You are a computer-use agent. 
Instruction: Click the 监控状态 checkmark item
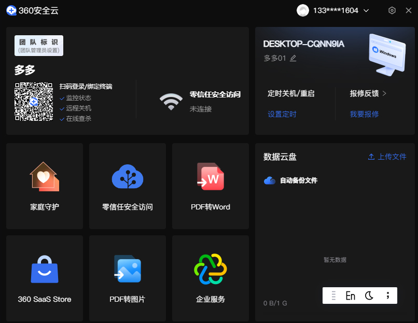(x=75, y=98)
